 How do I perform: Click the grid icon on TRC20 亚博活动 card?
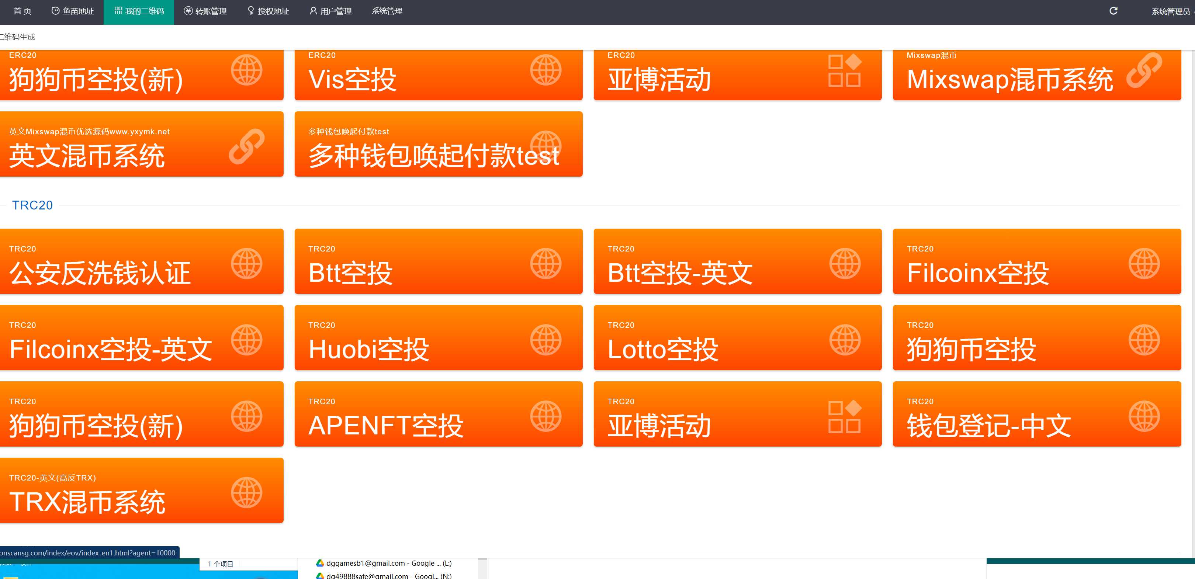pyautogui.click(x=845, y=417)
